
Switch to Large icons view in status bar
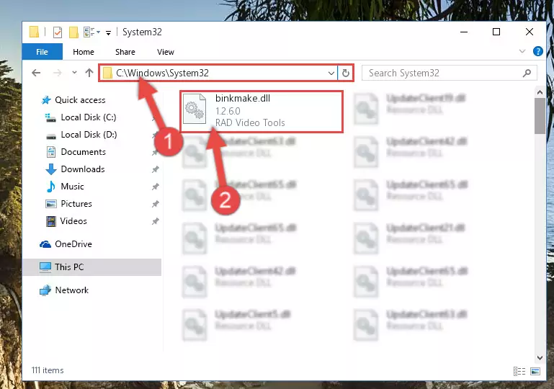click(x=535, y=371)
